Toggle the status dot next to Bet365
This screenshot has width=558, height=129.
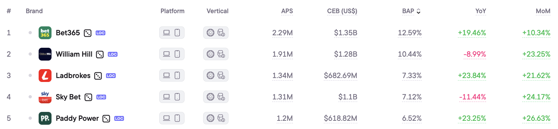pos(30,33)
